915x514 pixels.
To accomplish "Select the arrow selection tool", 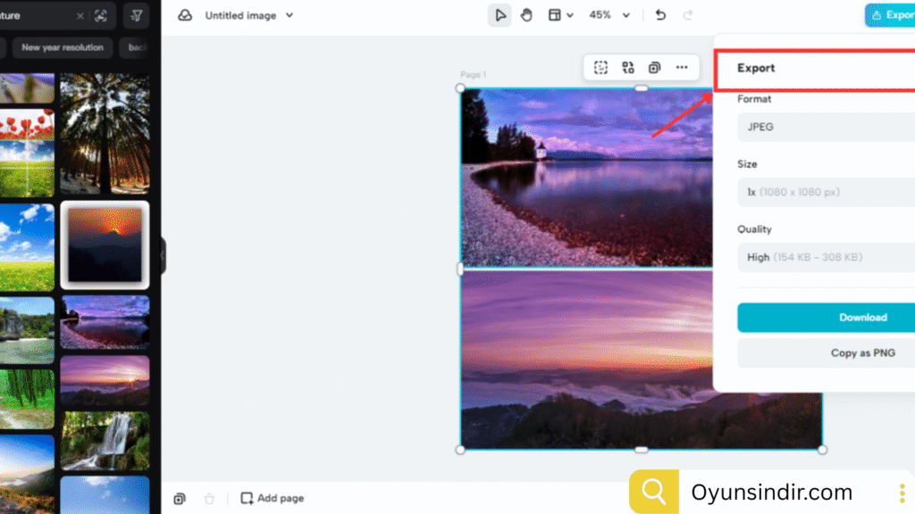I will (499, 15).
